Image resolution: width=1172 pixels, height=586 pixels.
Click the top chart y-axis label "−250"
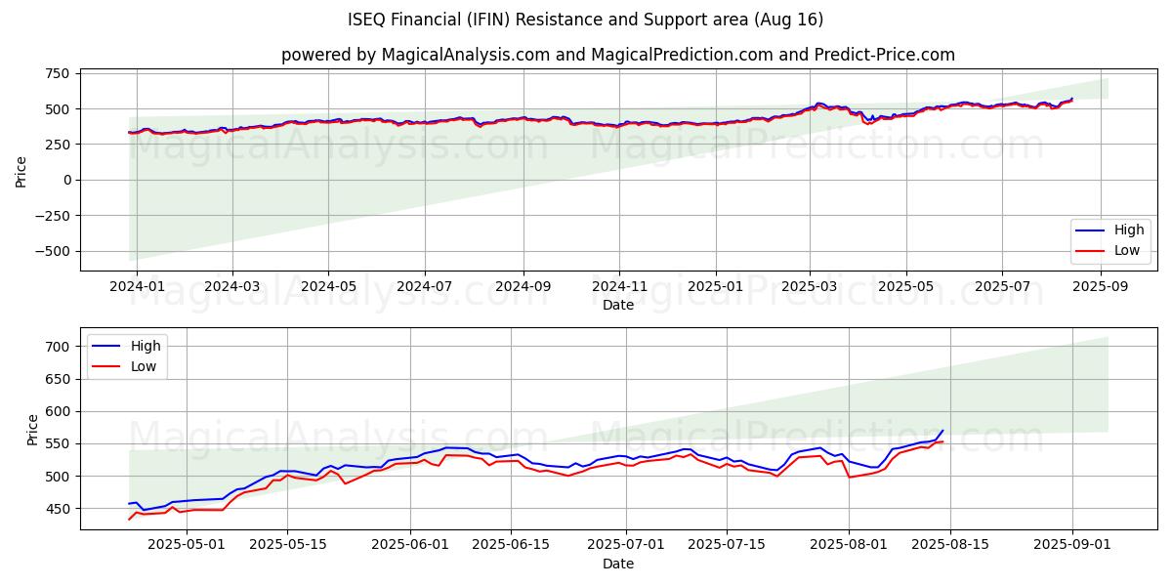point(51,216)
